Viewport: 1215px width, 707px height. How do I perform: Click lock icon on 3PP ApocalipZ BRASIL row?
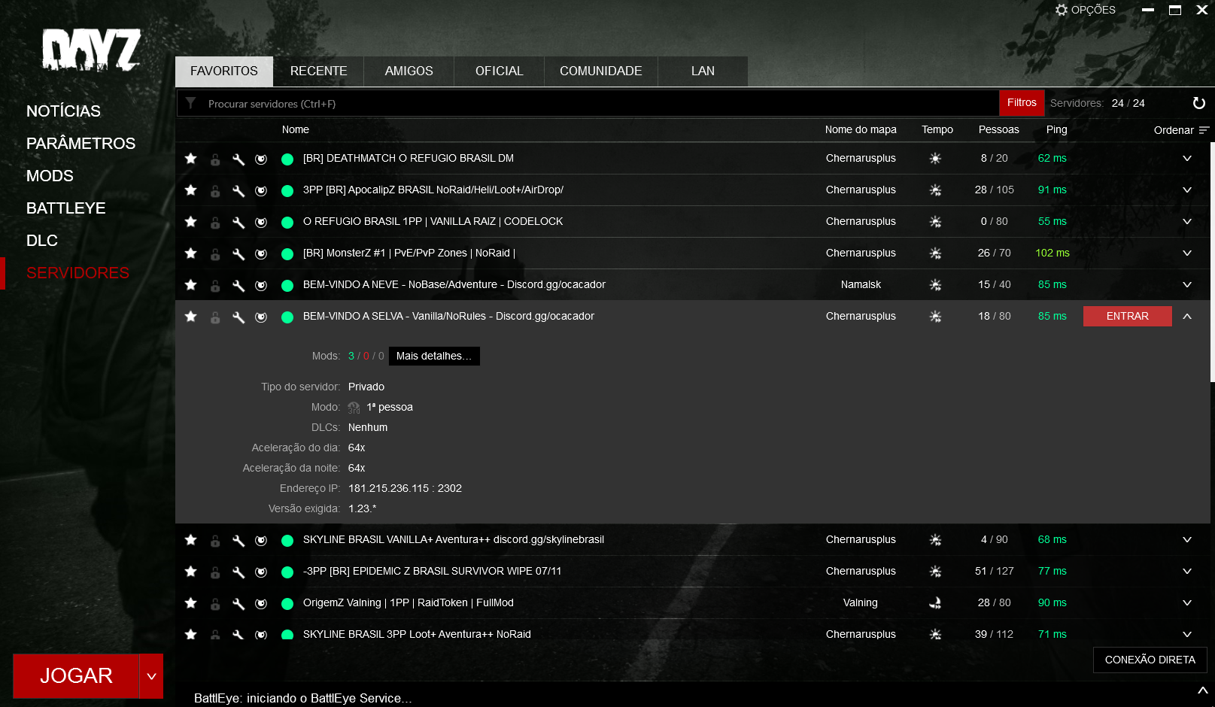tap(215, 191)
